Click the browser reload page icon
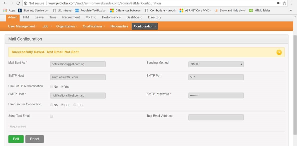The height and width of the screenshot is (146, 297). click(x=18, y=3)
